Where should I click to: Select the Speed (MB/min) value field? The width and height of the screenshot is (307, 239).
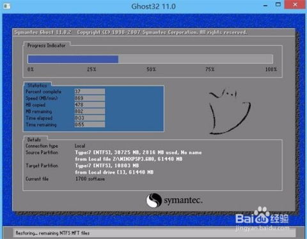(90, 98)
